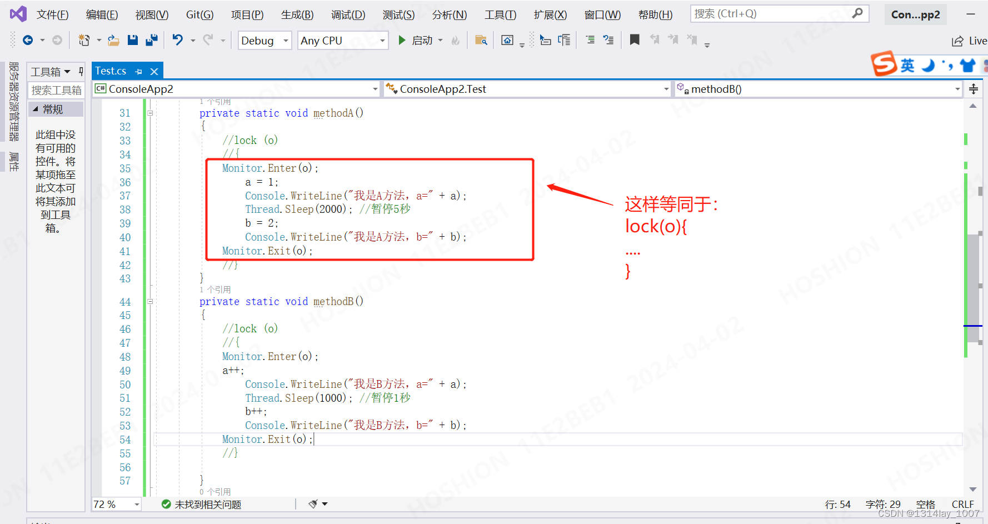Switch Sogou input to English mode
The image size is (988, 524).
(907, 66)
